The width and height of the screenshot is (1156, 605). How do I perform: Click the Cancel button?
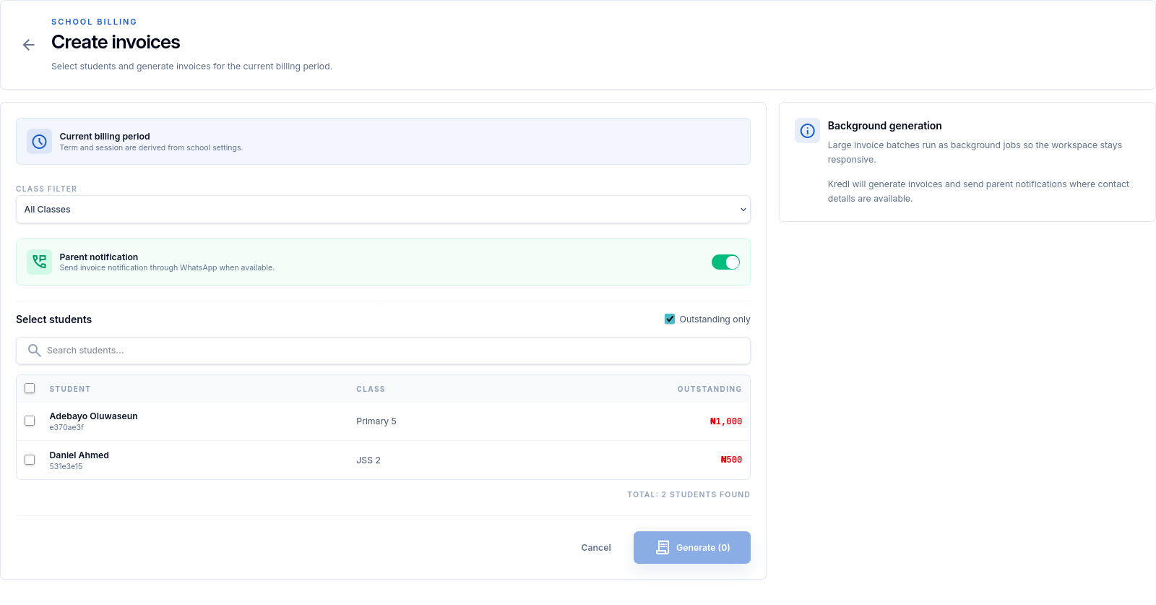(x=596, y=548)
